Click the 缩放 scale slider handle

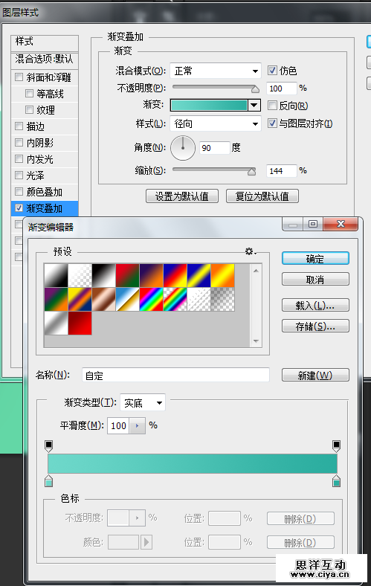click(252, 172)
